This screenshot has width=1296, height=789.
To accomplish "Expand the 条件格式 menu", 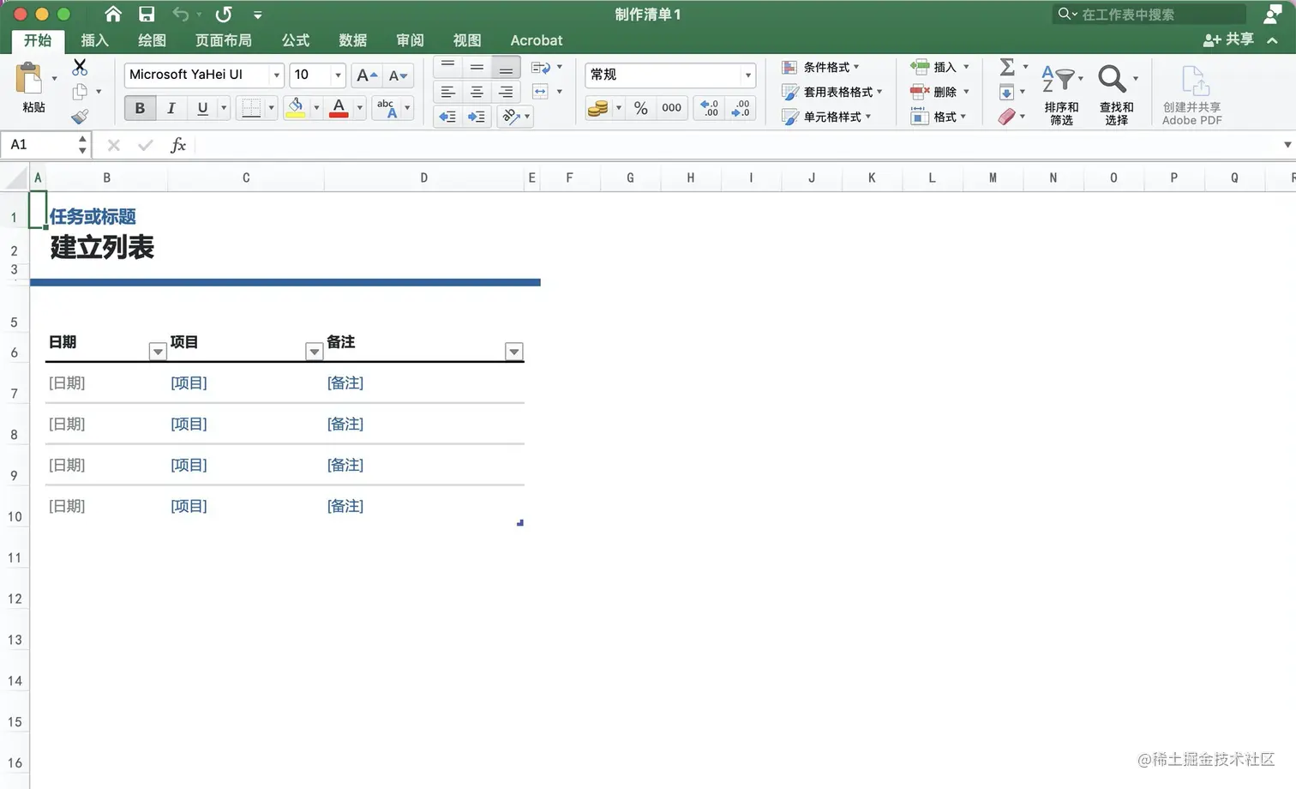I will 821,67.
